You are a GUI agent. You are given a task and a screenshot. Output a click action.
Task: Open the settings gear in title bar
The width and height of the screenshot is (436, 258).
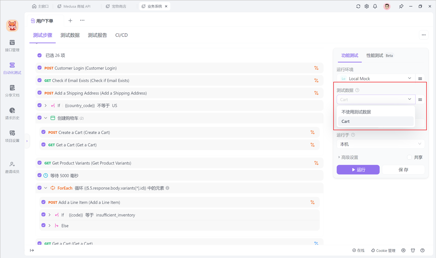[367, 6]
